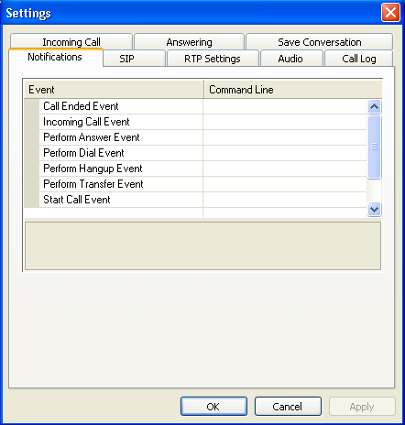
Task: Click Command Line cell for Perform Answer Event
Action: click(285, 137)
